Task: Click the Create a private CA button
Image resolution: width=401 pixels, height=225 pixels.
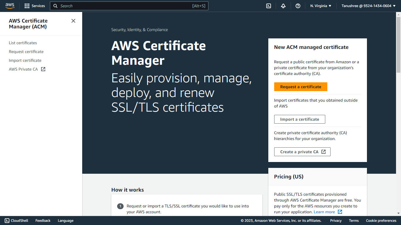Action: coord(302,152)
